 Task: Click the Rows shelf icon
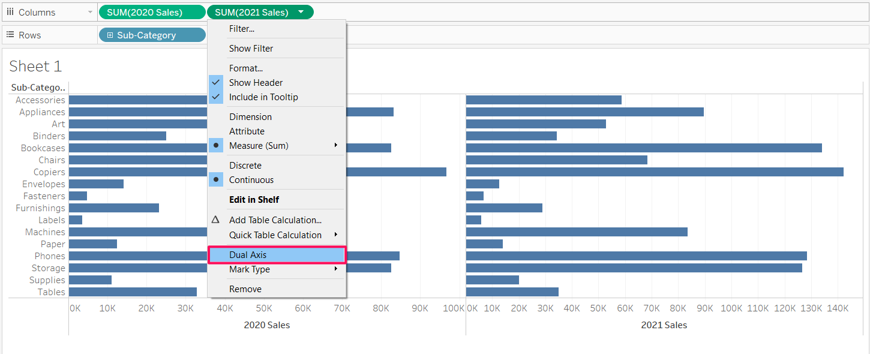(10, 35)
